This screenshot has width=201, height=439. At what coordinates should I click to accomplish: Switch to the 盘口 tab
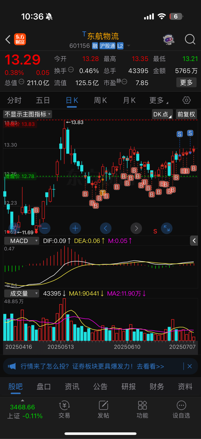point(44,386)
